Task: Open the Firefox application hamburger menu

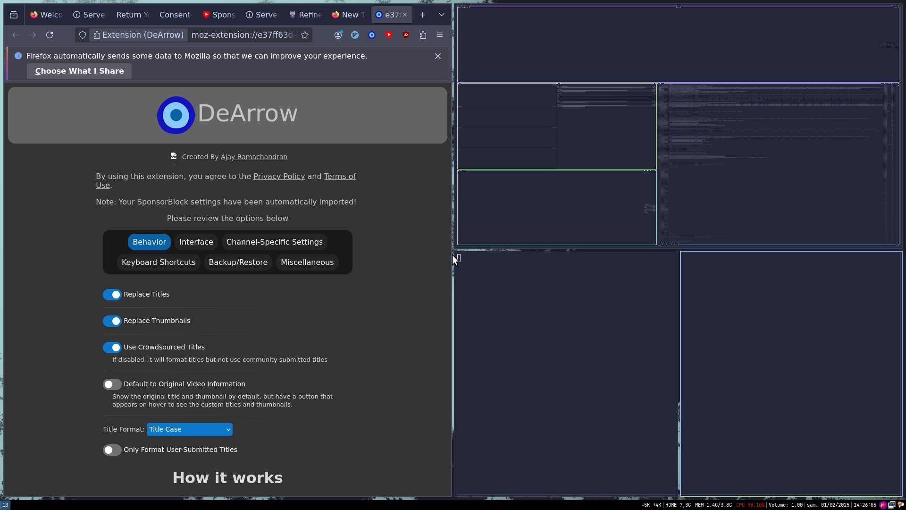Action: (x=440, y=35)
